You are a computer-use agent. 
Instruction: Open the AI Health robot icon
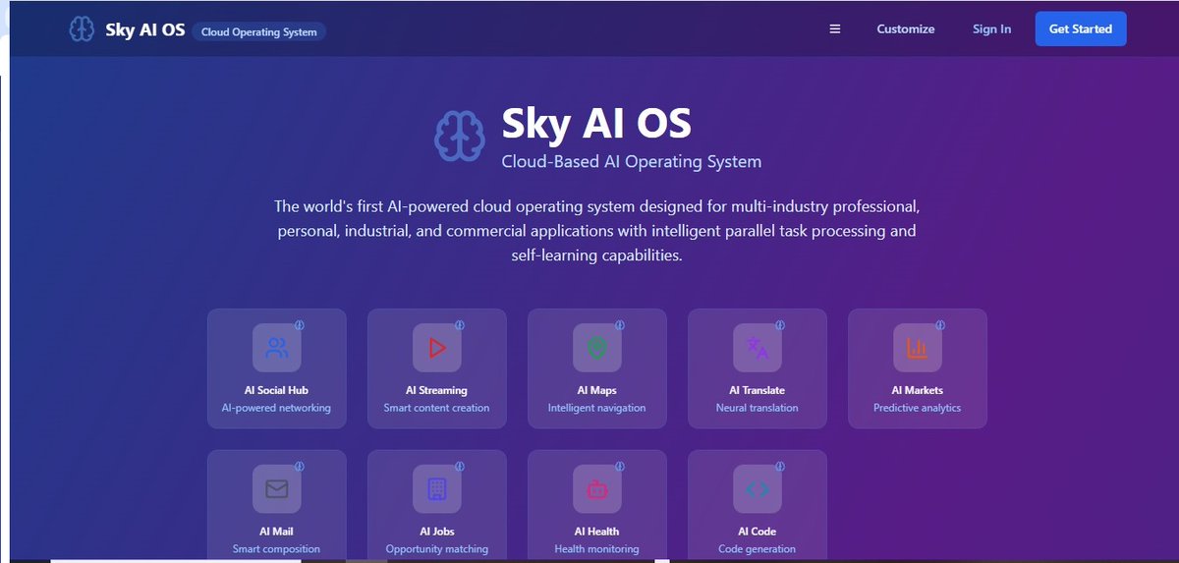tap(597, 489)
